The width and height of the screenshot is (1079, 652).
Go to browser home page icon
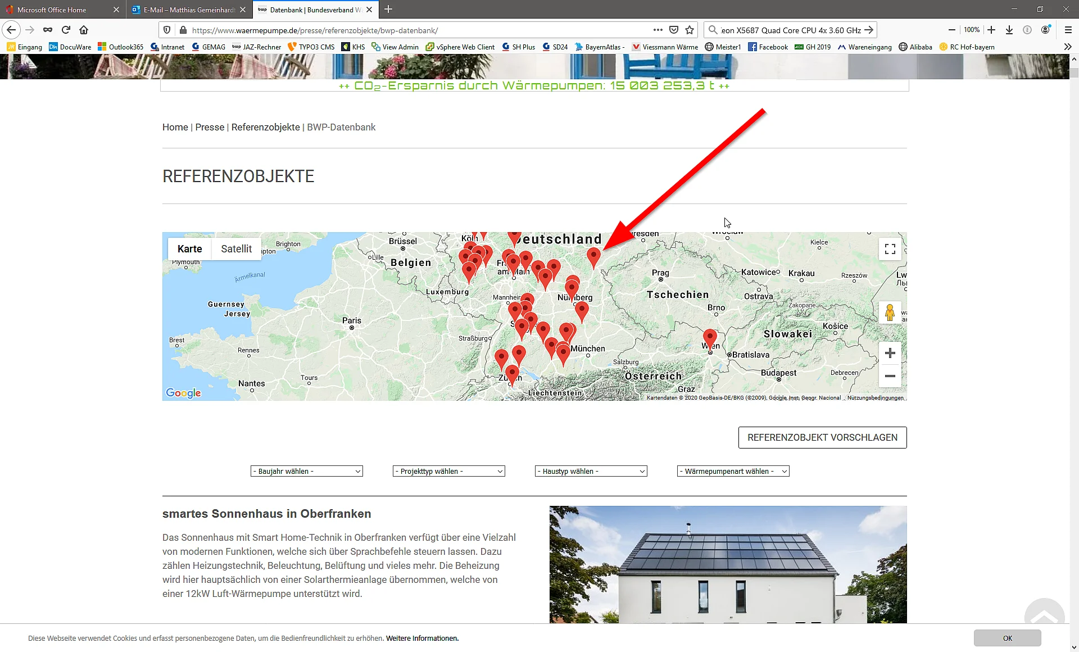point(84,30)
